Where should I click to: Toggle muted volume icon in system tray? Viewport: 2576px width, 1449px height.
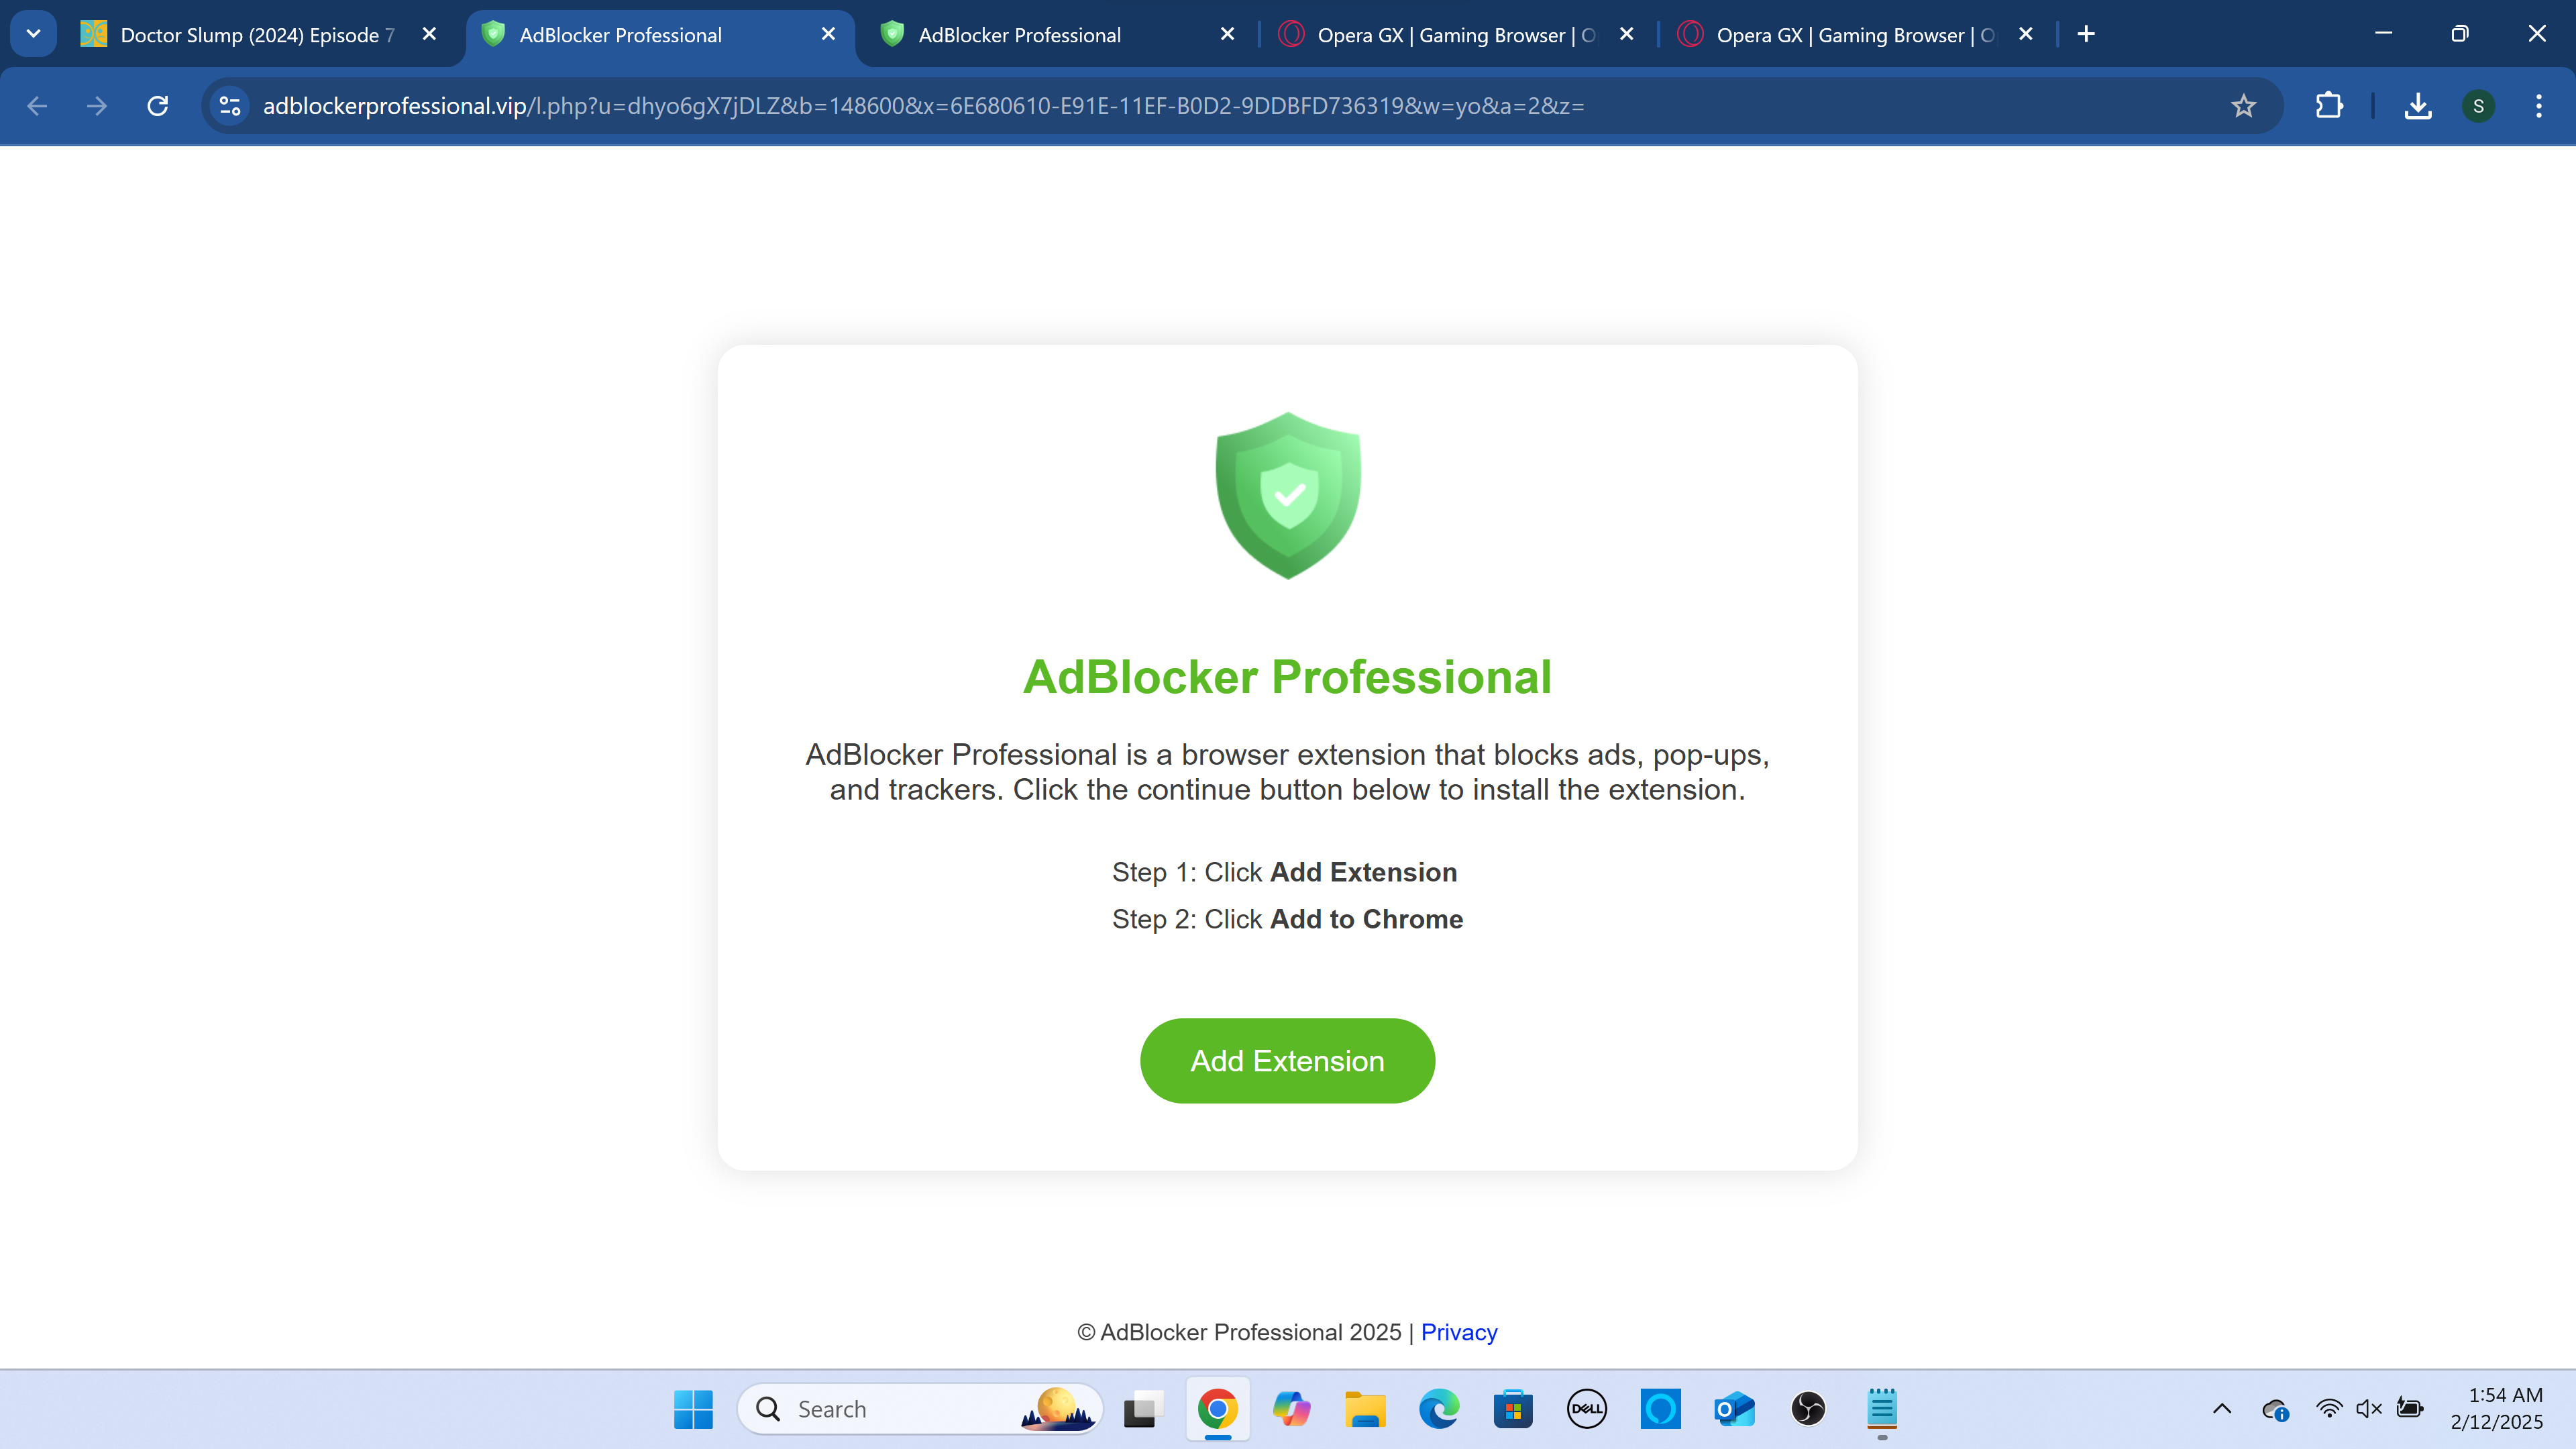[x=2368, y=1409]
